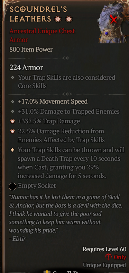Click the Ancestral Unique Chest Armor label
The height and width of the screenshot is (273, 129).
pos(42,35)
